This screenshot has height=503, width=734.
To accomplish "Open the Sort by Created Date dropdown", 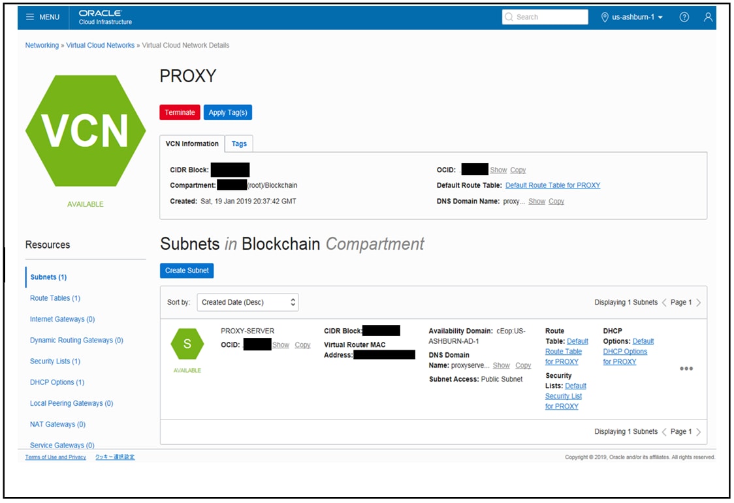I will [247, 303].
